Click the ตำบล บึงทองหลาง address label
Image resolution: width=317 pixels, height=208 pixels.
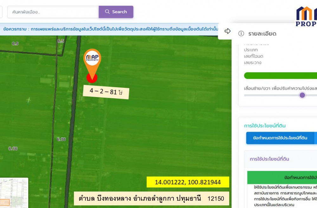pos(151,198)
